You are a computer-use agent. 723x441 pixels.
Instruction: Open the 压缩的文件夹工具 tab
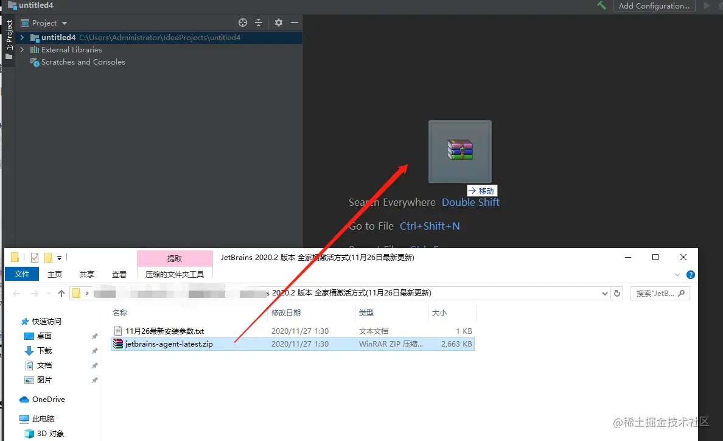(175, 274)
